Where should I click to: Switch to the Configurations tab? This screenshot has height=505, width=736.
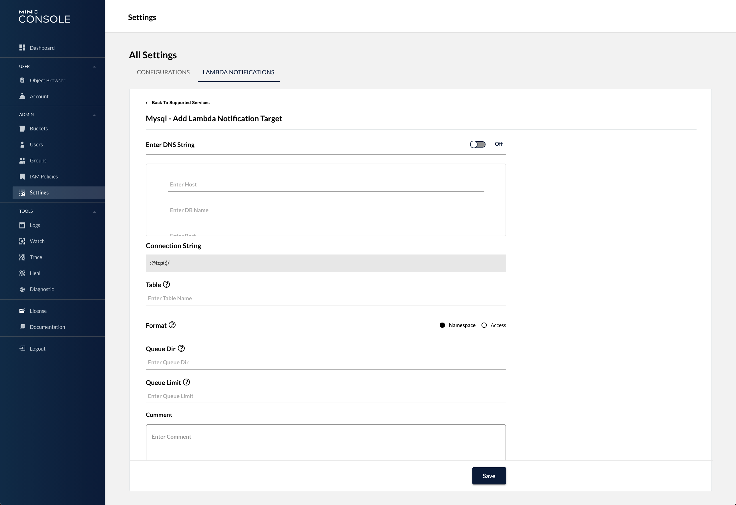click(163, 72)
